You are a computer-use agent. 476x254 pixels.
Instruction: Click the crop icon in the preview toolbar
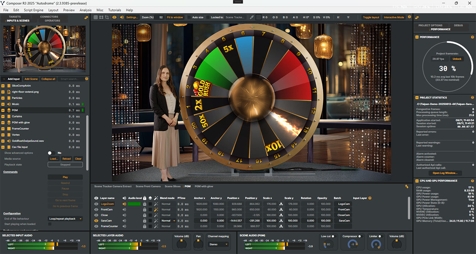[107, 17]
